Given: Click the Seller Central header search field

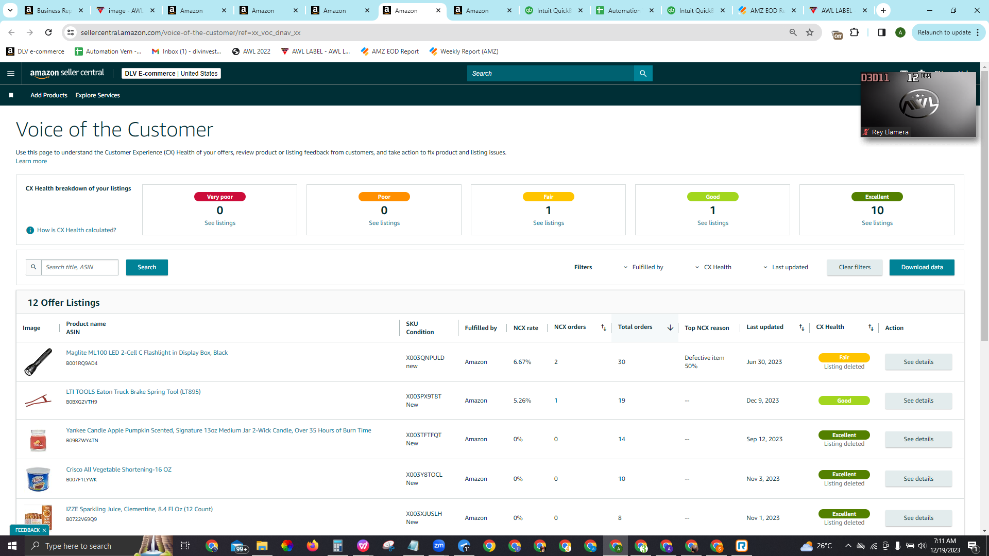Looking at the screenshot, I should coord(551,74).
